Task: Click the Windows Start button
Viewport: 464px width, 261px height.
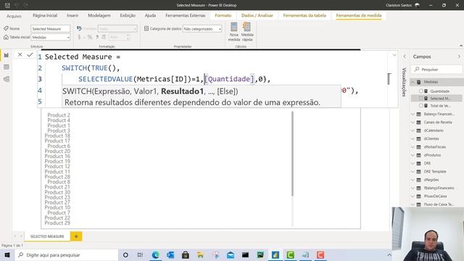Action: coord(7,254)
